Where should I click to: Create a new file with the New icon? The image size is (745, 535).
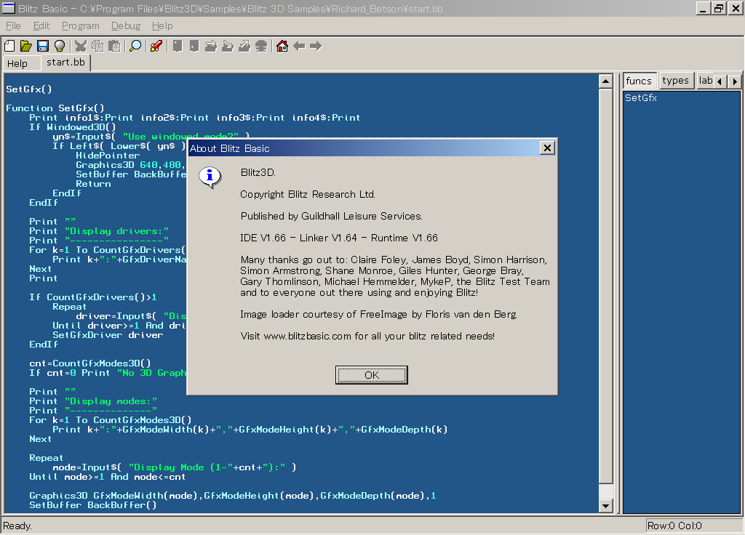(x=9, y=46)
